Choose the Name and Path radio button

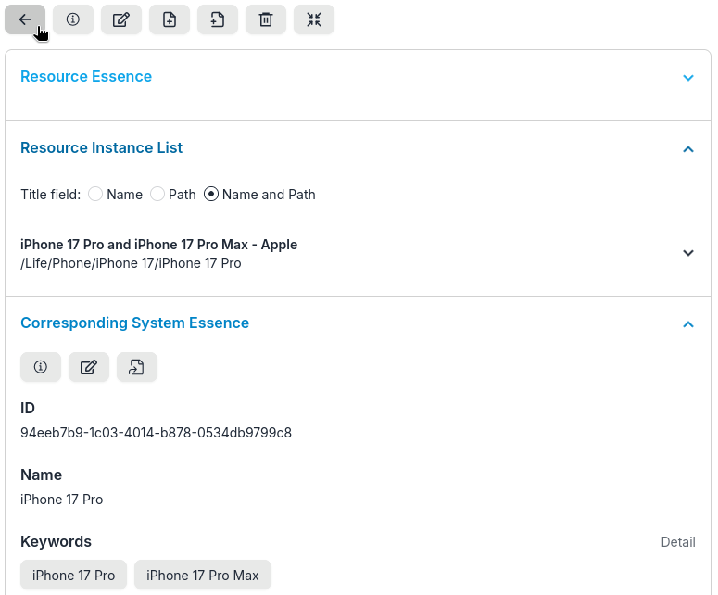(x=211, y=195)
